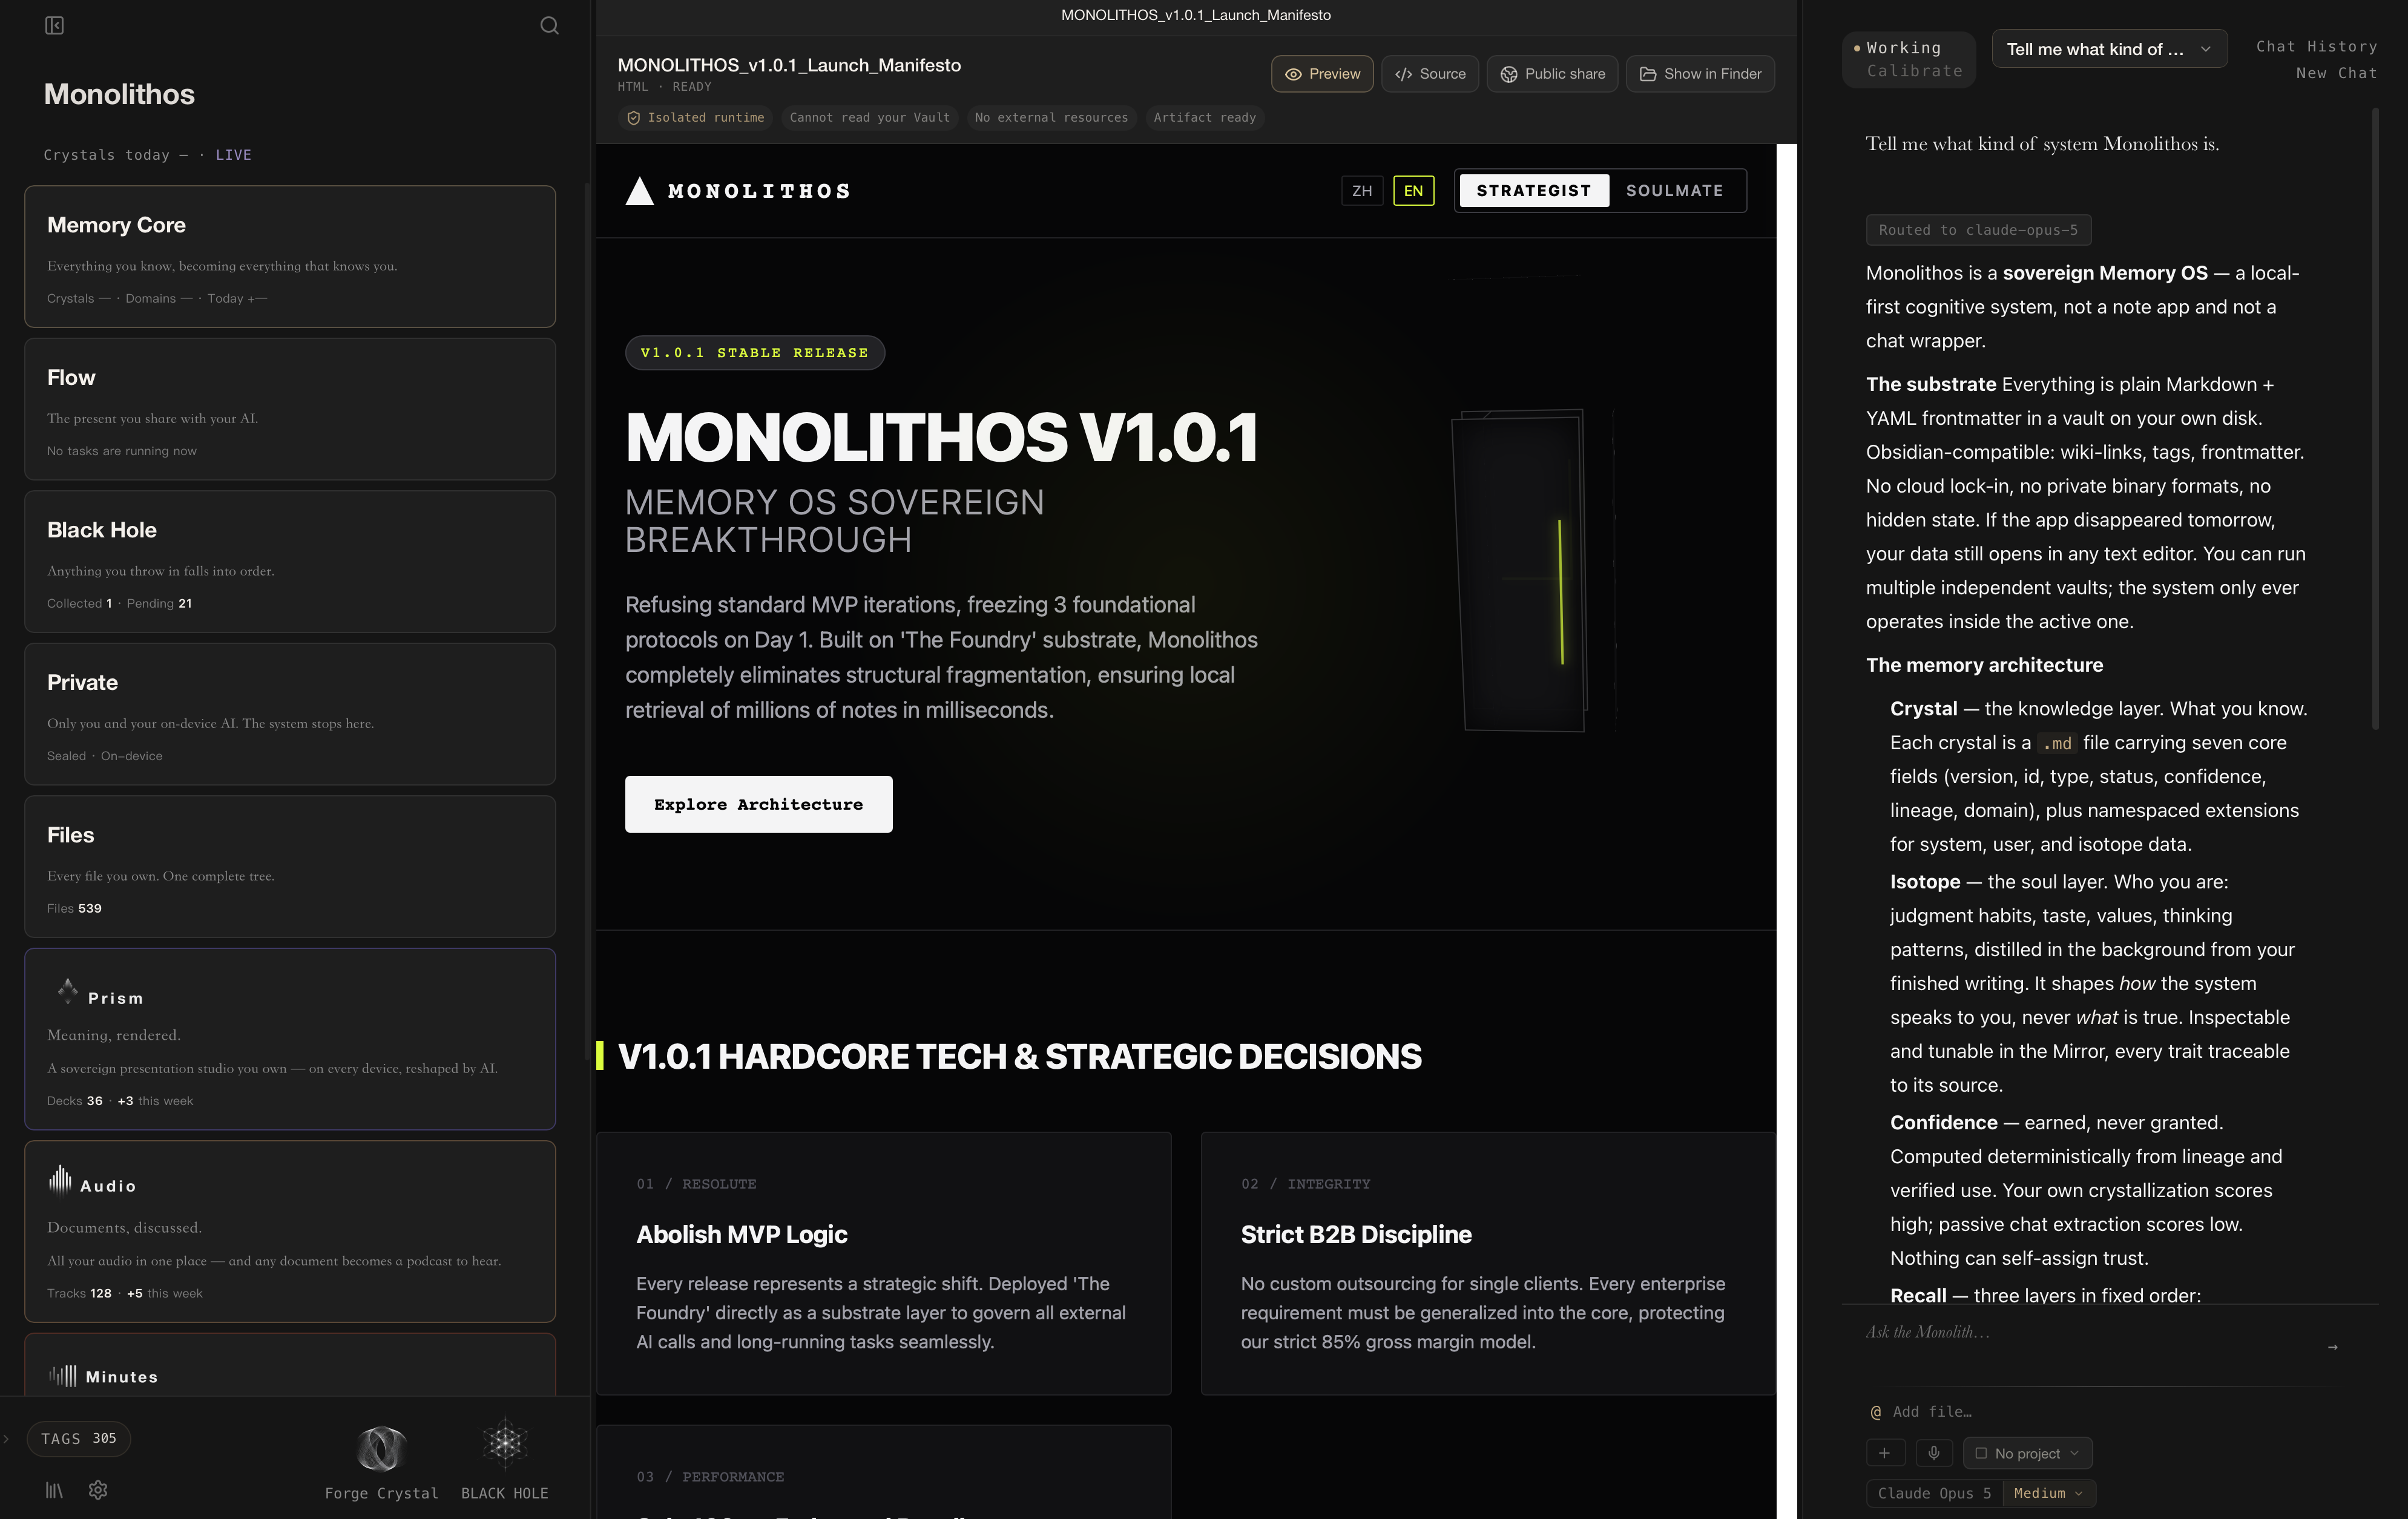Open the Memory Core card

coord(290,256)
